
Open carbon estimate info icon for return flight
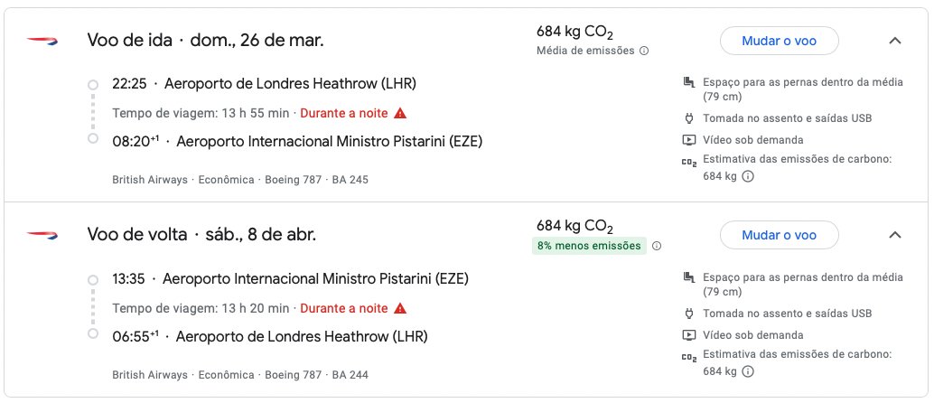pos(748,371)
